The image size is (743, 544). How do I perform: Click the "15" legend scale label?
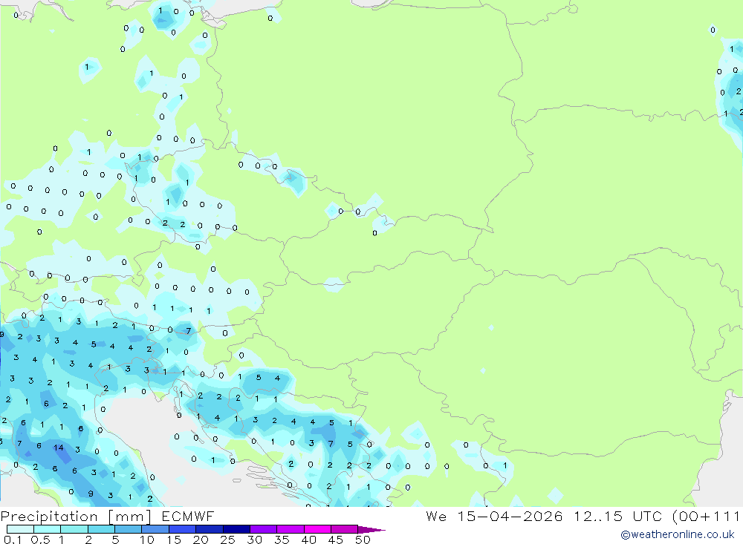click(174, 540)
